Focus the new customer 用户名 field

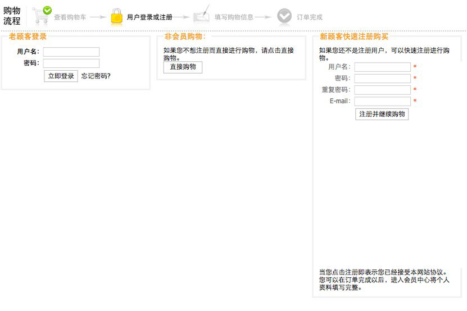pos(382,67)
